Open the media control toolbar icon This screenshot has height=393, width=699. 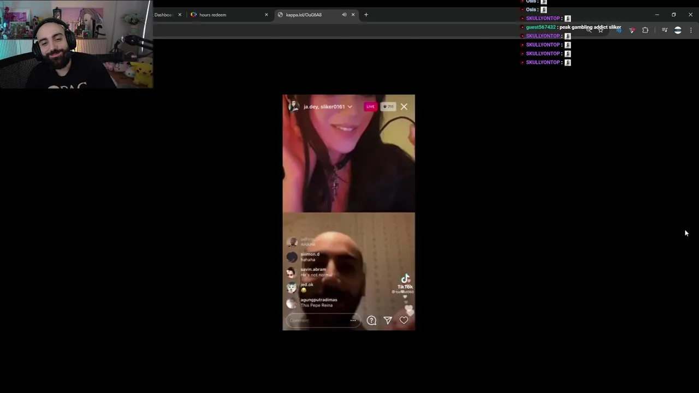tap(665, 30)
